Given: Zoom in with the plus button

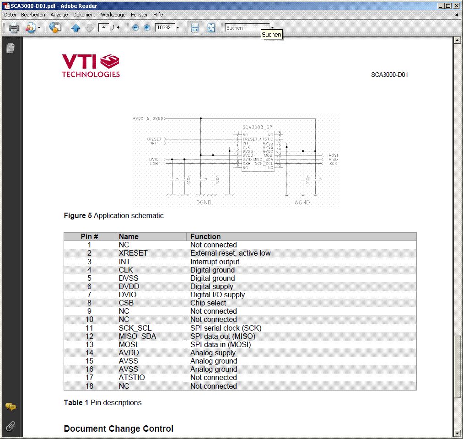Looking at the screenshot, I should pyautogui.click(x=147, y=28).
